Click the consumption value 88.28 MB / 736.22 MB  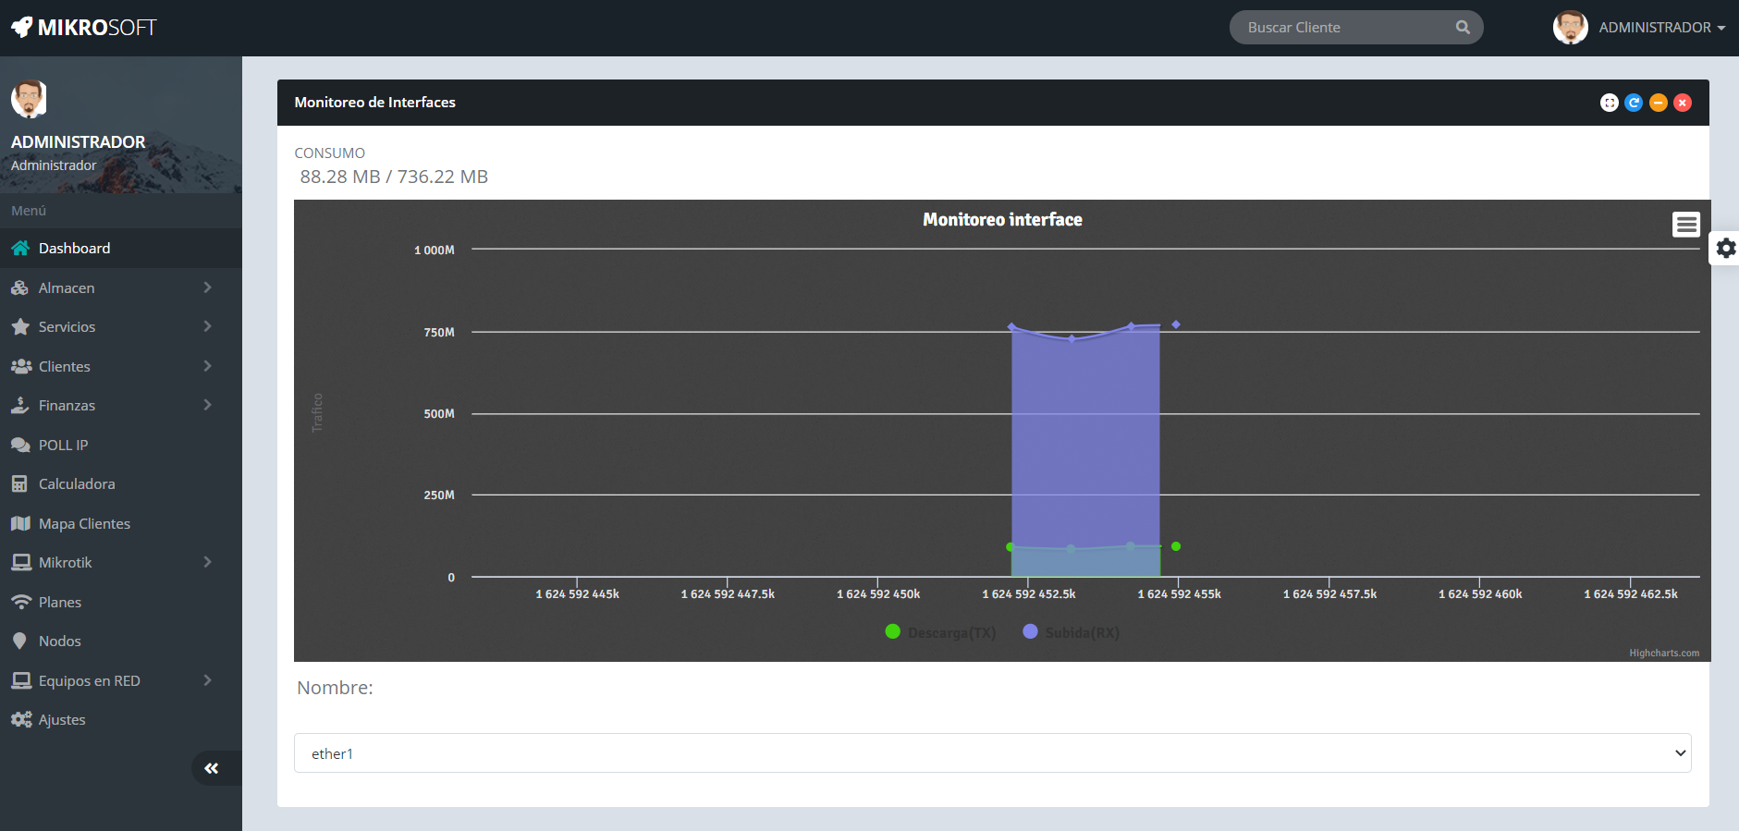pos(394,177)
